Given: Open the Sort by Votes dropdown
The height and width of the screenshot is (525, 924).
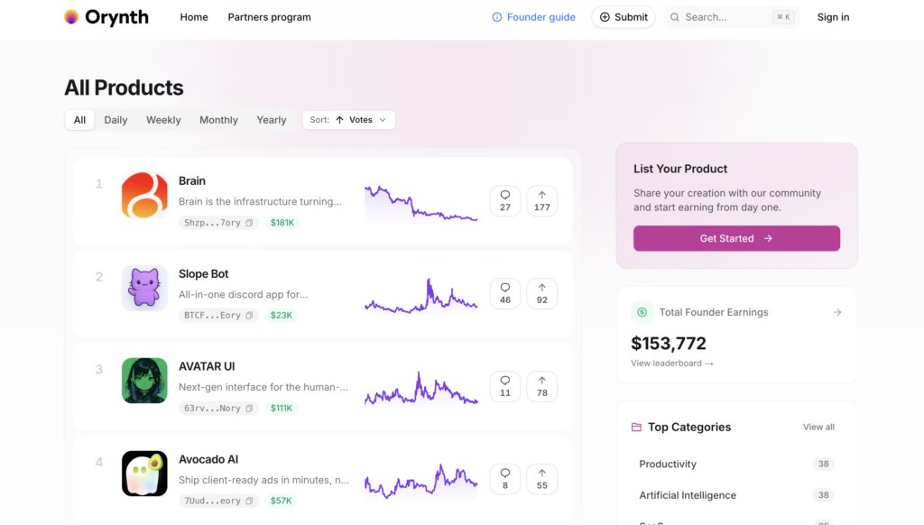Looking at the screenshot, I should [x=348, y=120].
